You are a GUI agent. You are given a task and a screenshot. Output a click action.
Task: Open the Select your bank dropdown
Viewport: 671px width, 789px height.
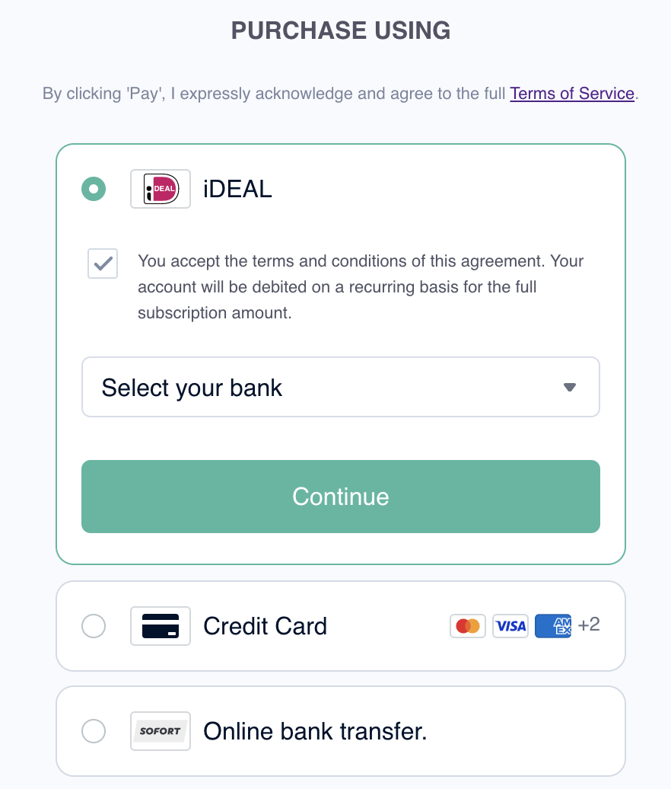click(x=341, y=387)
